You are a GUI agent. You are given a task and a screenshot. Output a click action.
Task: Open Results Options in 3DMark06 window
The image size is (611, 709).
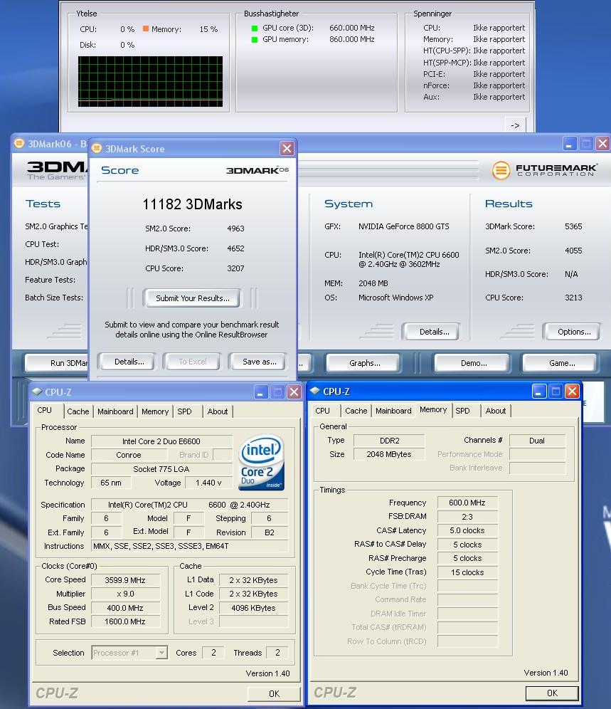[x=573, y=332]
